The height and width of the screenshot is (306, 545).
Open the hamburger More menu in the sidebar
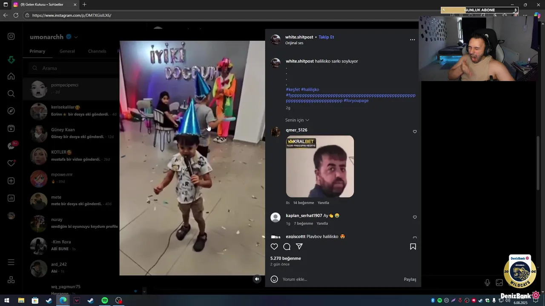[x=11, y=262]
